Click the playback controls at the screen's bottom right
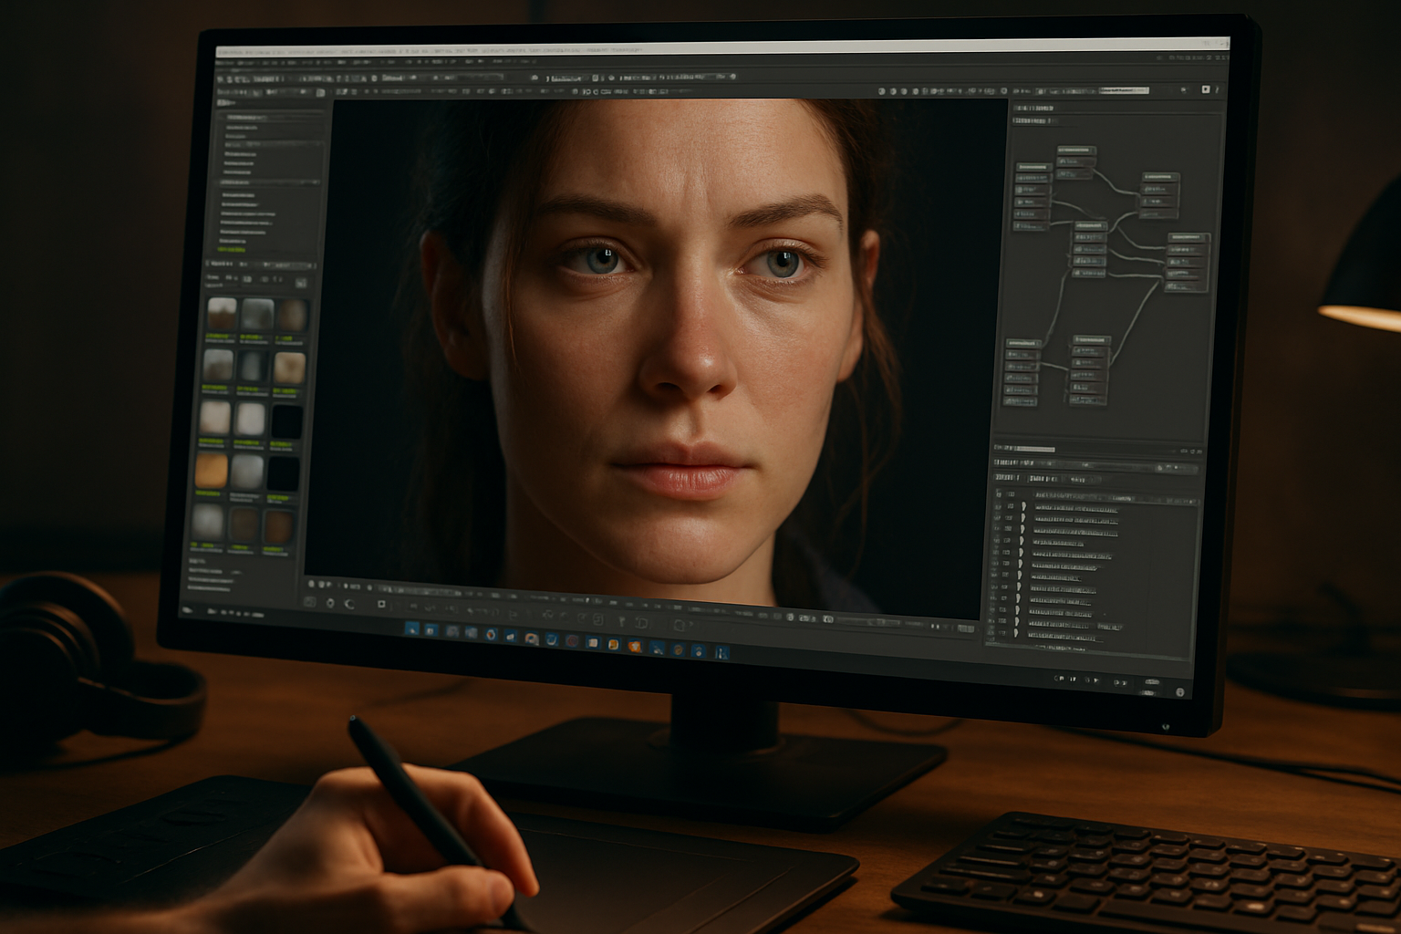1401x934 pixels. (1091, 680)
